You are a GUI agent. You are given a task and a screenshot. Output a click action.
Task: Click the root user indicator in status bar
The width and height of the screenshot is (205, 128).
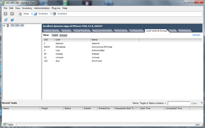click(198, 125)
